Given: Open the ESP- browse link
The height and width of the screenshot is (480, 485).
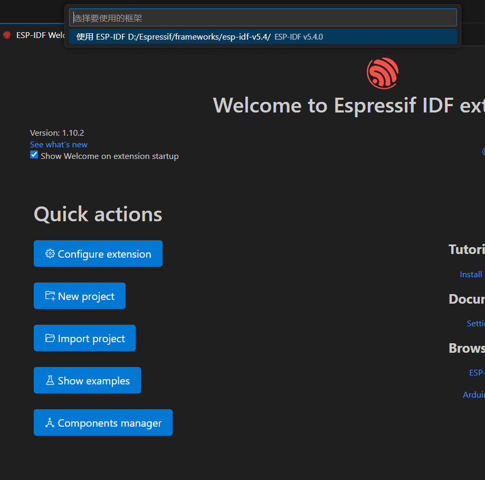Looking at the screenshot, I should click(x=477, y=373).
